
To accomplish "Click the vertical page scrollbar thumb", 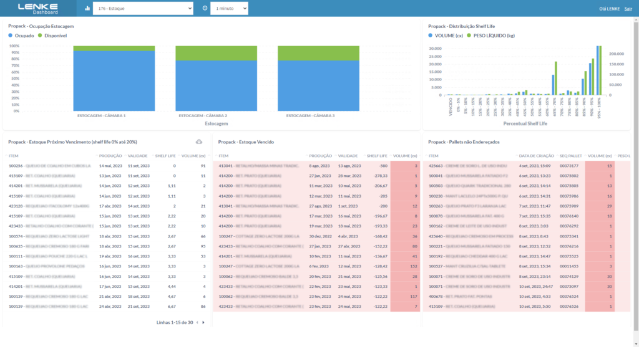I will (636, 175).
